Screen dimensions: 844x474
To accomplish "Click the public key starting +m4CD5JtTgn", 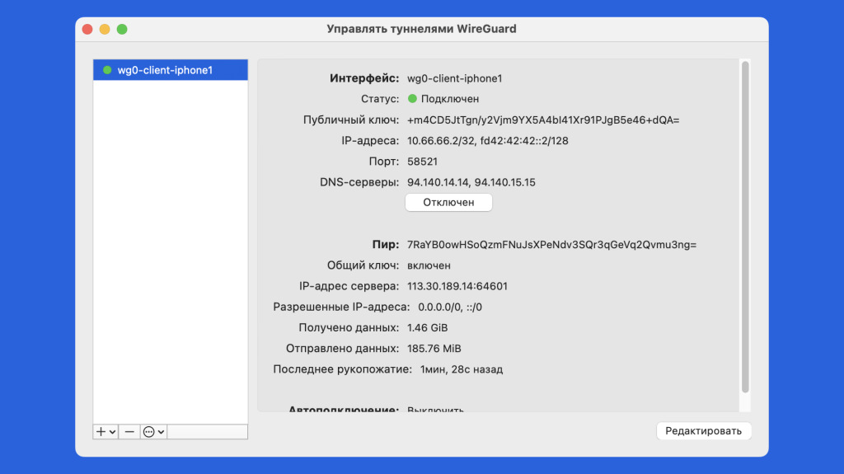I will (x=543, y=120).
